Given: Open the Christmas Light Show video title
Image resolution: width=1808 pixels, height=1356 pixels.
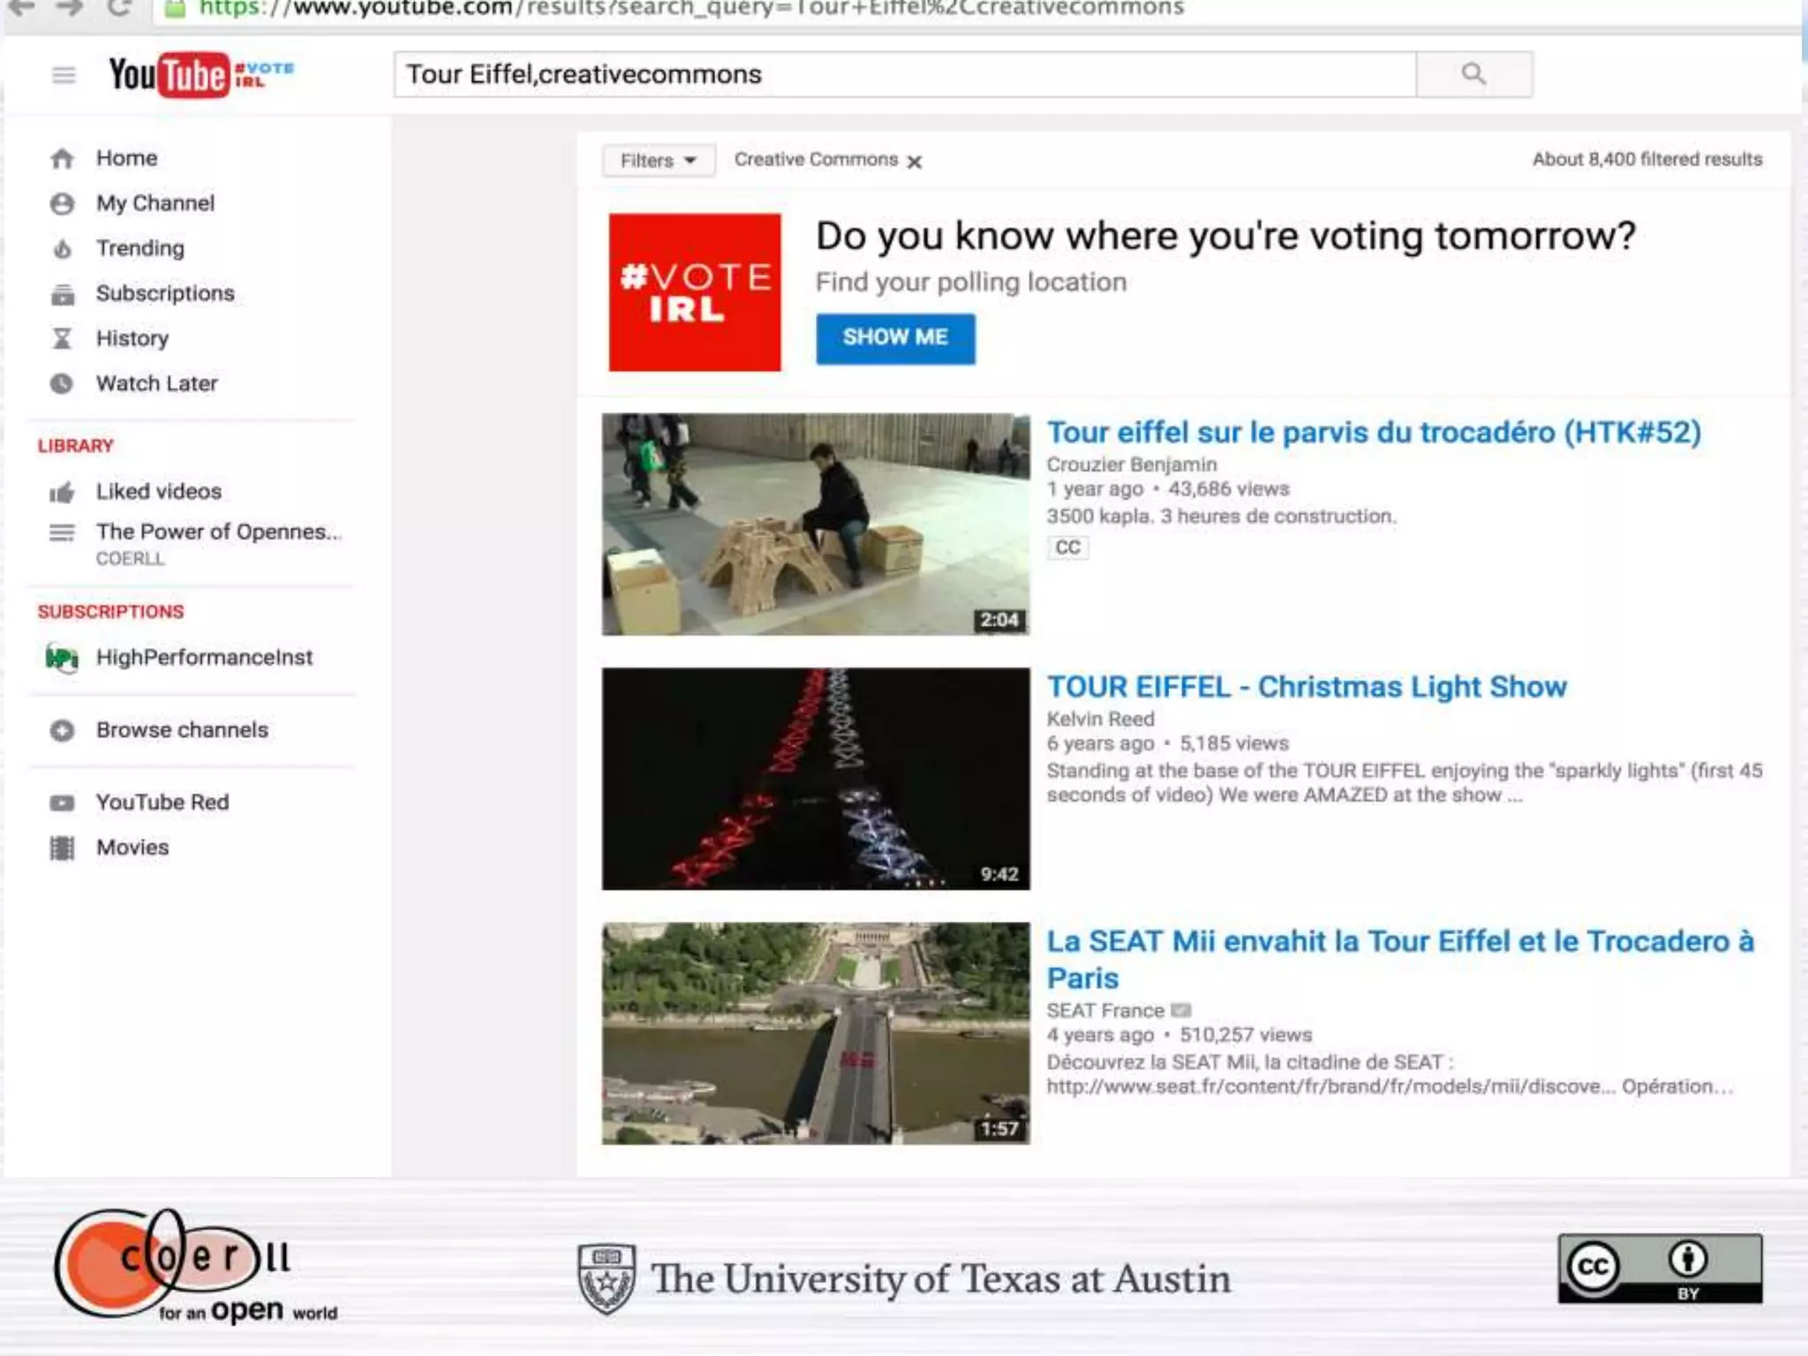Looking at the screenshot, I should click(1306, 687).
